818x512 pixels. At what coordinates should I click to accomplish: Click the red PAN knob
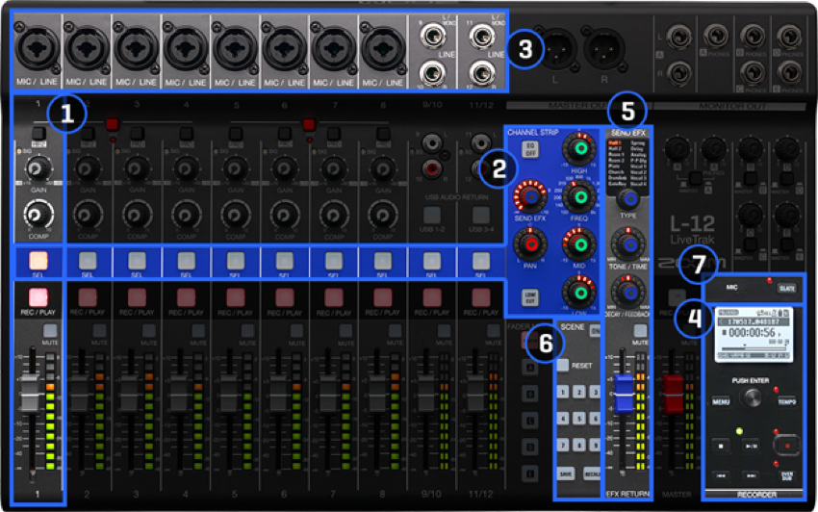[530, 245]
